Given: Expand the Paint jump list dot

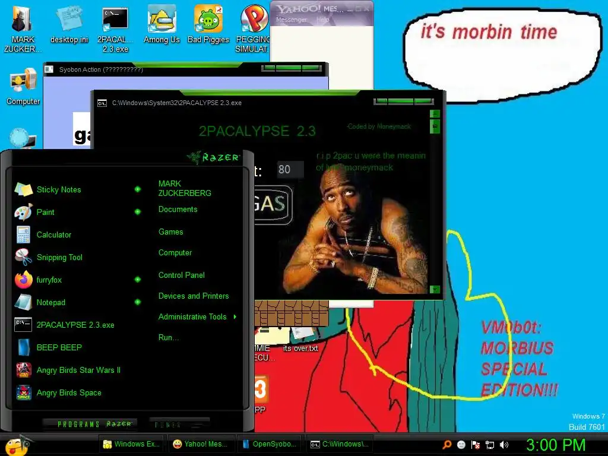Looking at the screenshot, I should click(138, 212).
